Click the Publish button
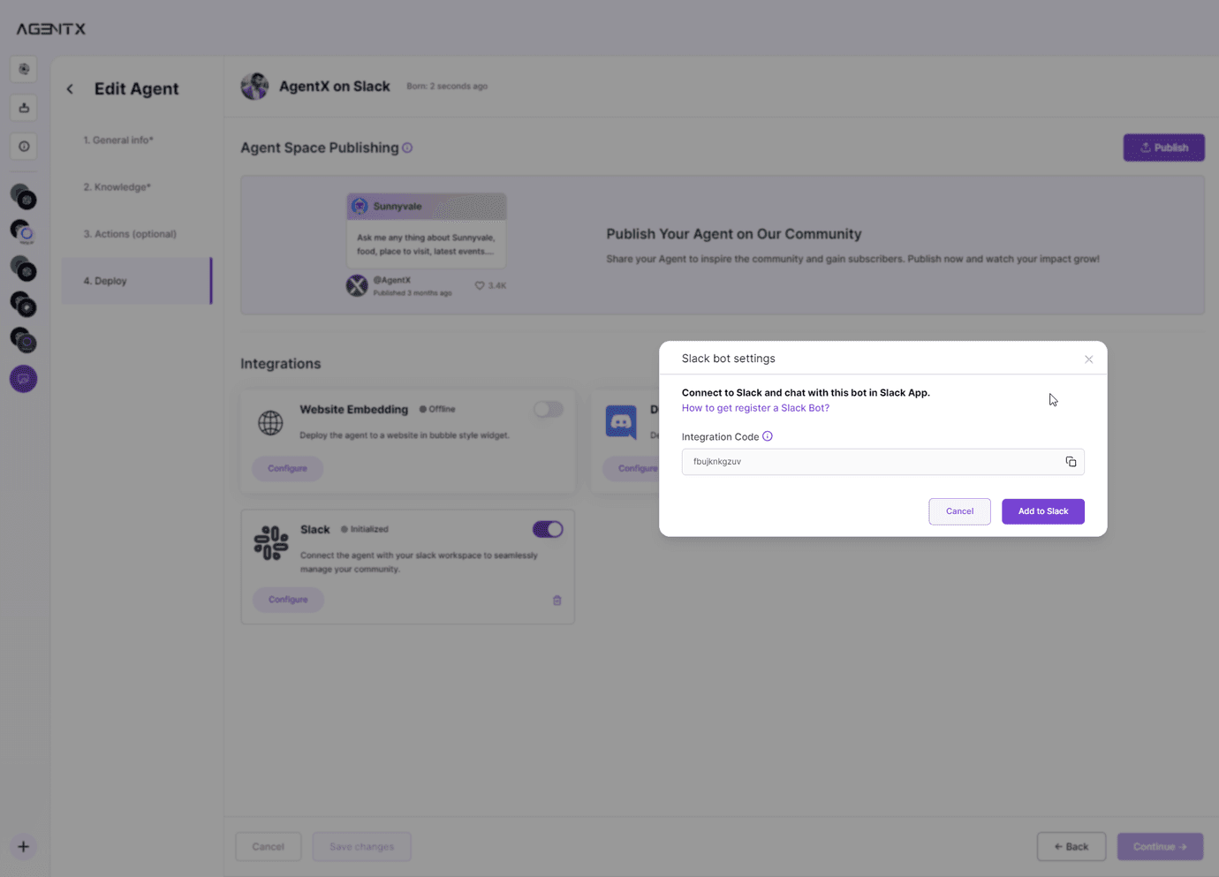This screenshot has height=877, width=1219. [1164, 147]
